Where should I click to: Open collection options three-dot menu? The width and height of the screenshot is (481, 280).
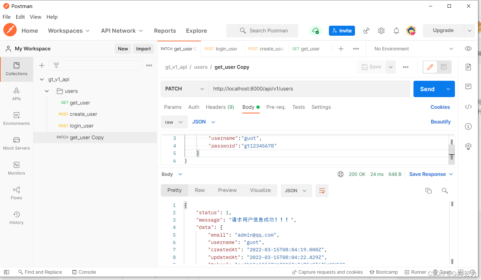[x=149, y=65]
